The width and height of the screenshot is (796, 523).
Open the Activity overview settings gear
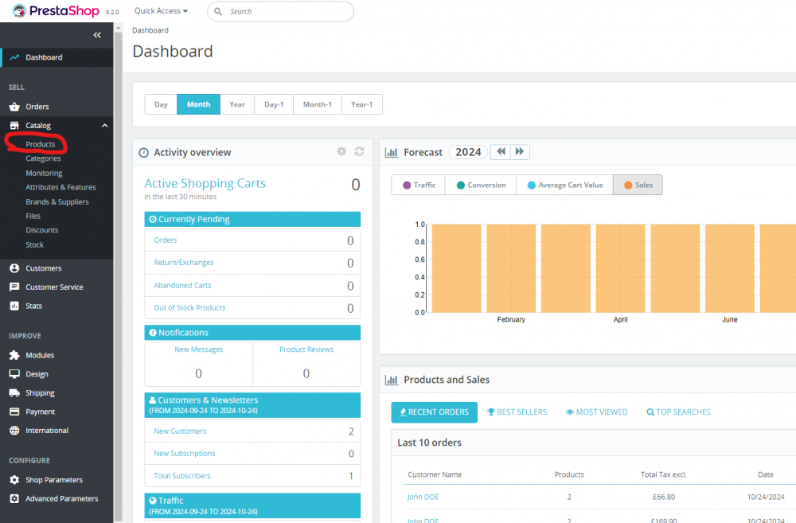(341, 151)
